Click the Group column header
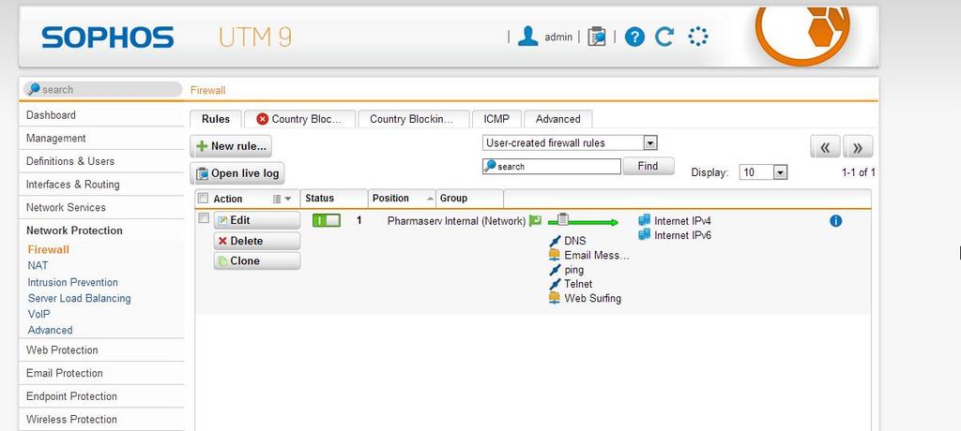The image size is (961, 431). click(470, 199)
